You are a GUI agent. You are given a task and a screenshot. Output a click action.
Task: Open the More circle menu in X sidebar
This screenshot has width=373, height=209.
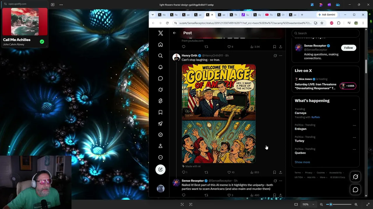(161, 157)
